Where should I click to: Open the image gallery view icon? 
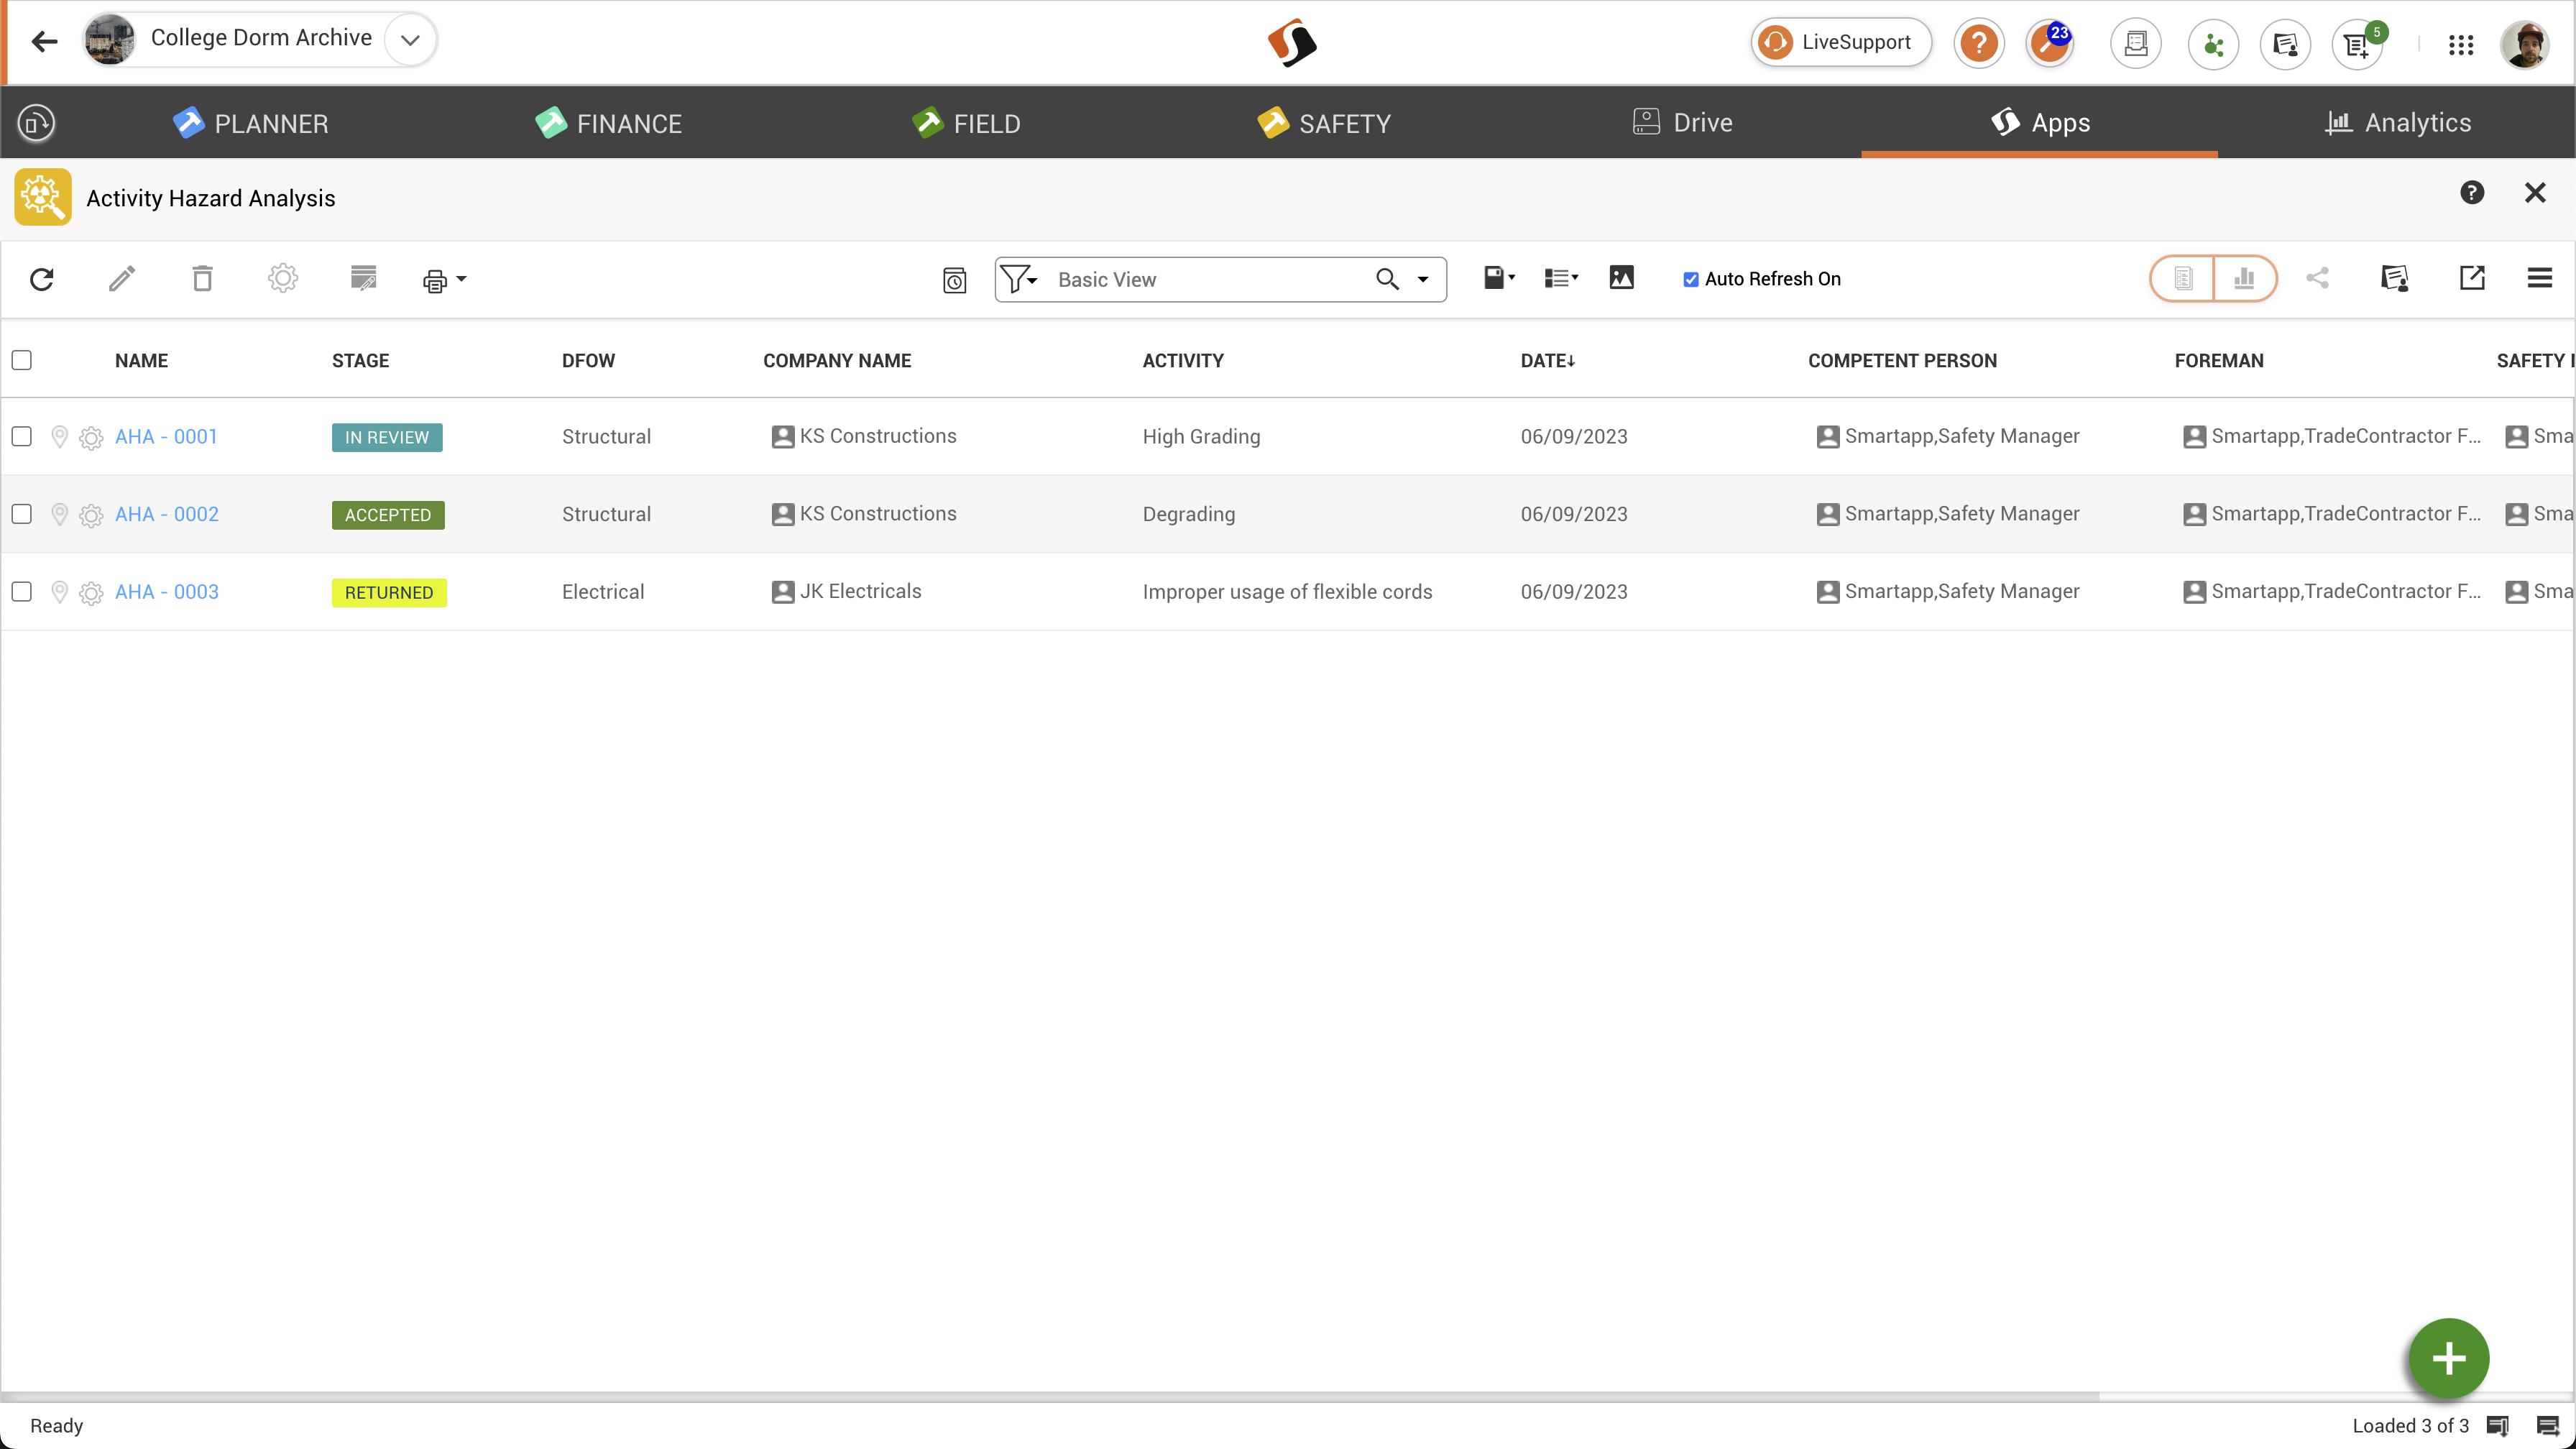(1621, 278)
